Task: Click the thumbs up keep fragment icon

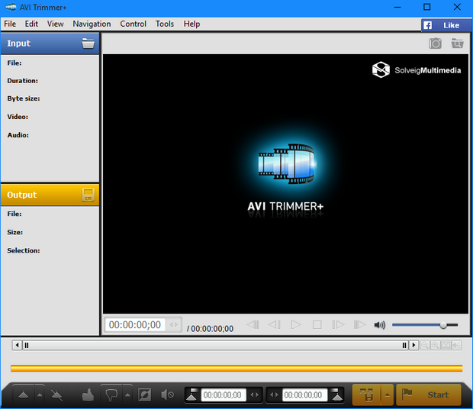Action: pyautogui.click(x=88, y=395)
